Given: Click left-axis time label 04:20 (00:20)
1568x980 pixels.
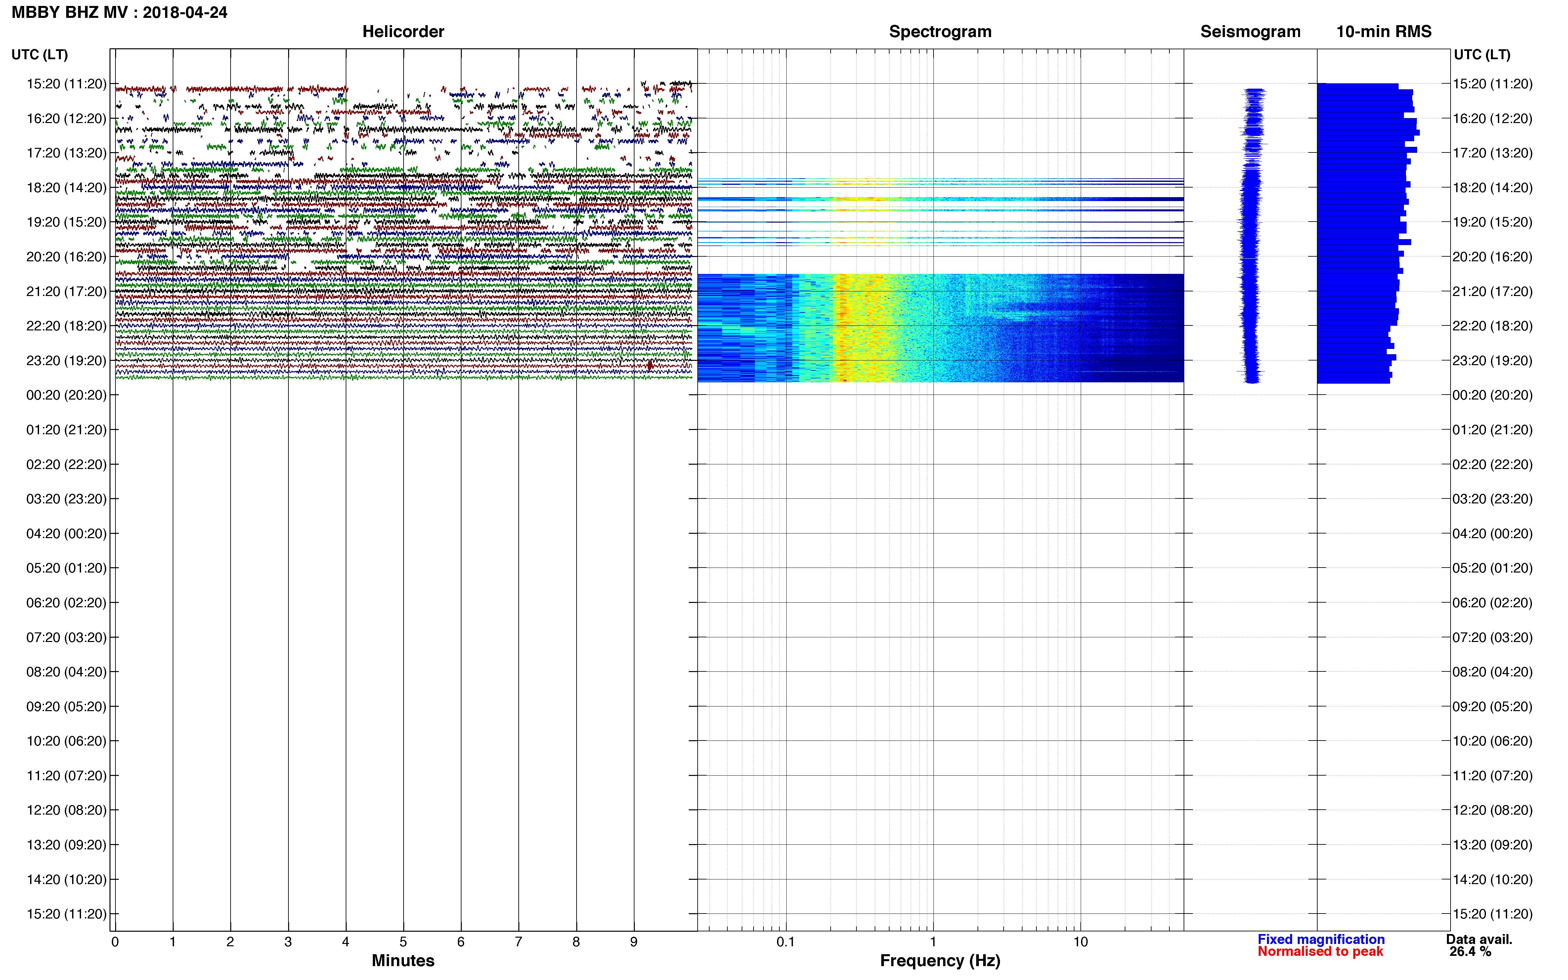Looking at the screenshot, I should pos(66,533).
